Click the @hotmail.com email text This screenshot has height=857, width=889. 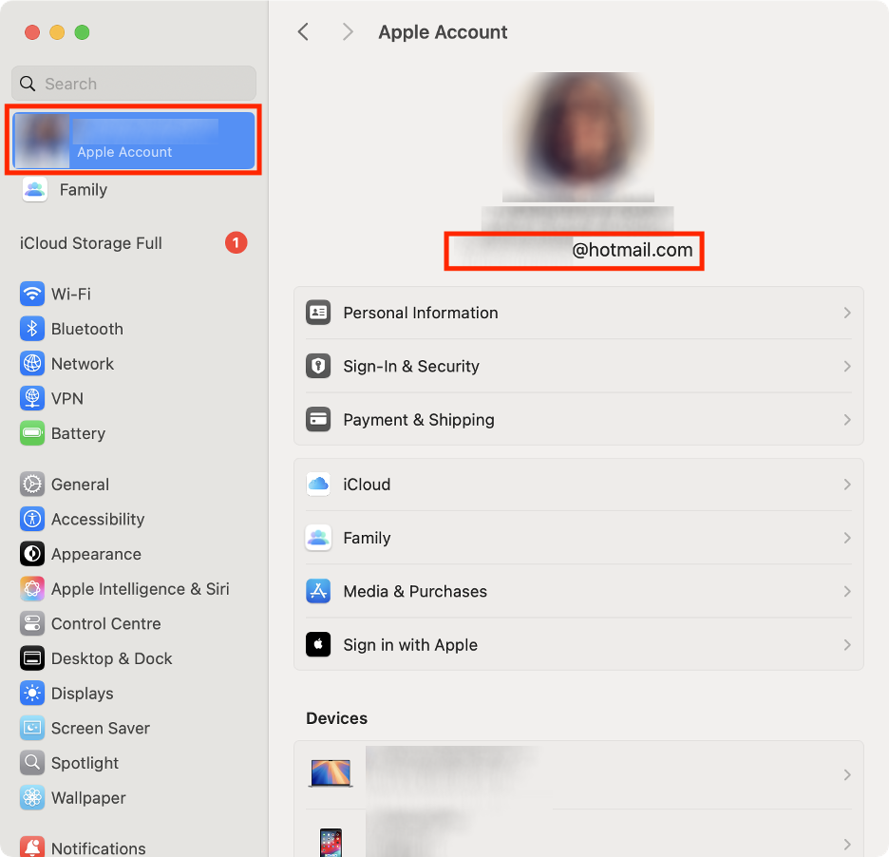(633, 250)
